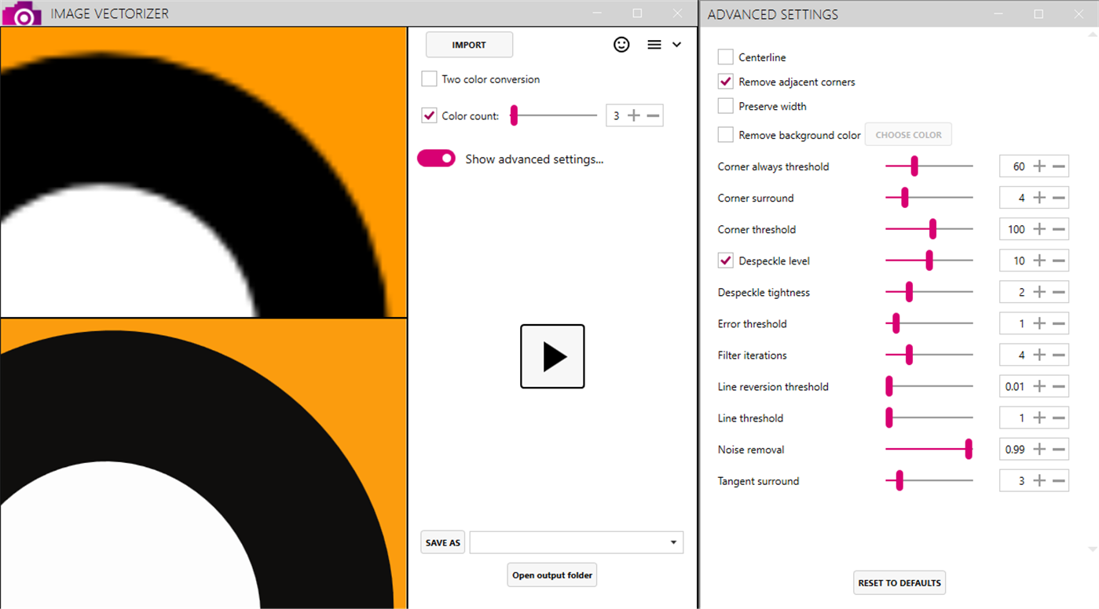The width and height of the screenshot is (1099, 609).
Task: Decrease Corner surround with its minus icon
Action: click(1057, 197)
